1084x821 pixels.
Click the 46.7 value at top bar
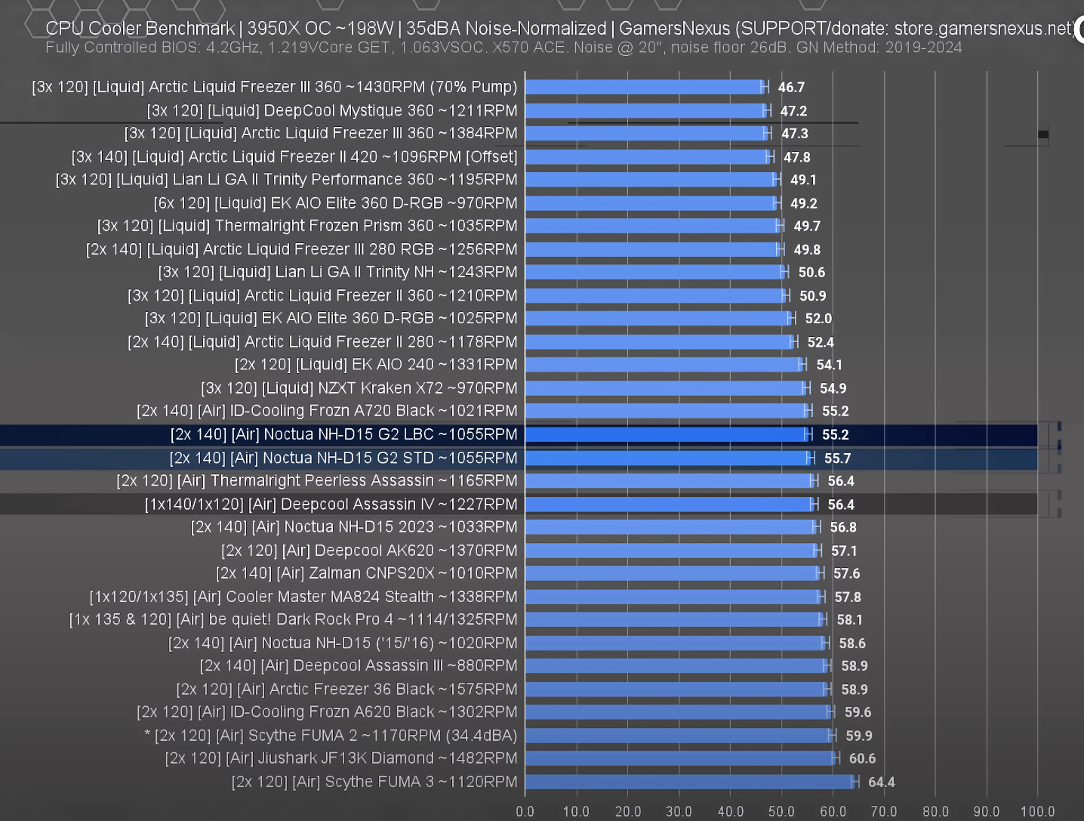[x=791, y=88]
